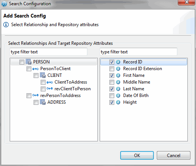The image size is (196, 166).
Task: Focus the relationships filter text field
Action: 49,52
